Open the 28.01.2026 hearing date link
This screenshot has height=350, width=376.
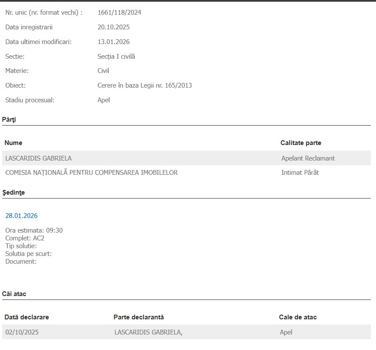point(21,216)
